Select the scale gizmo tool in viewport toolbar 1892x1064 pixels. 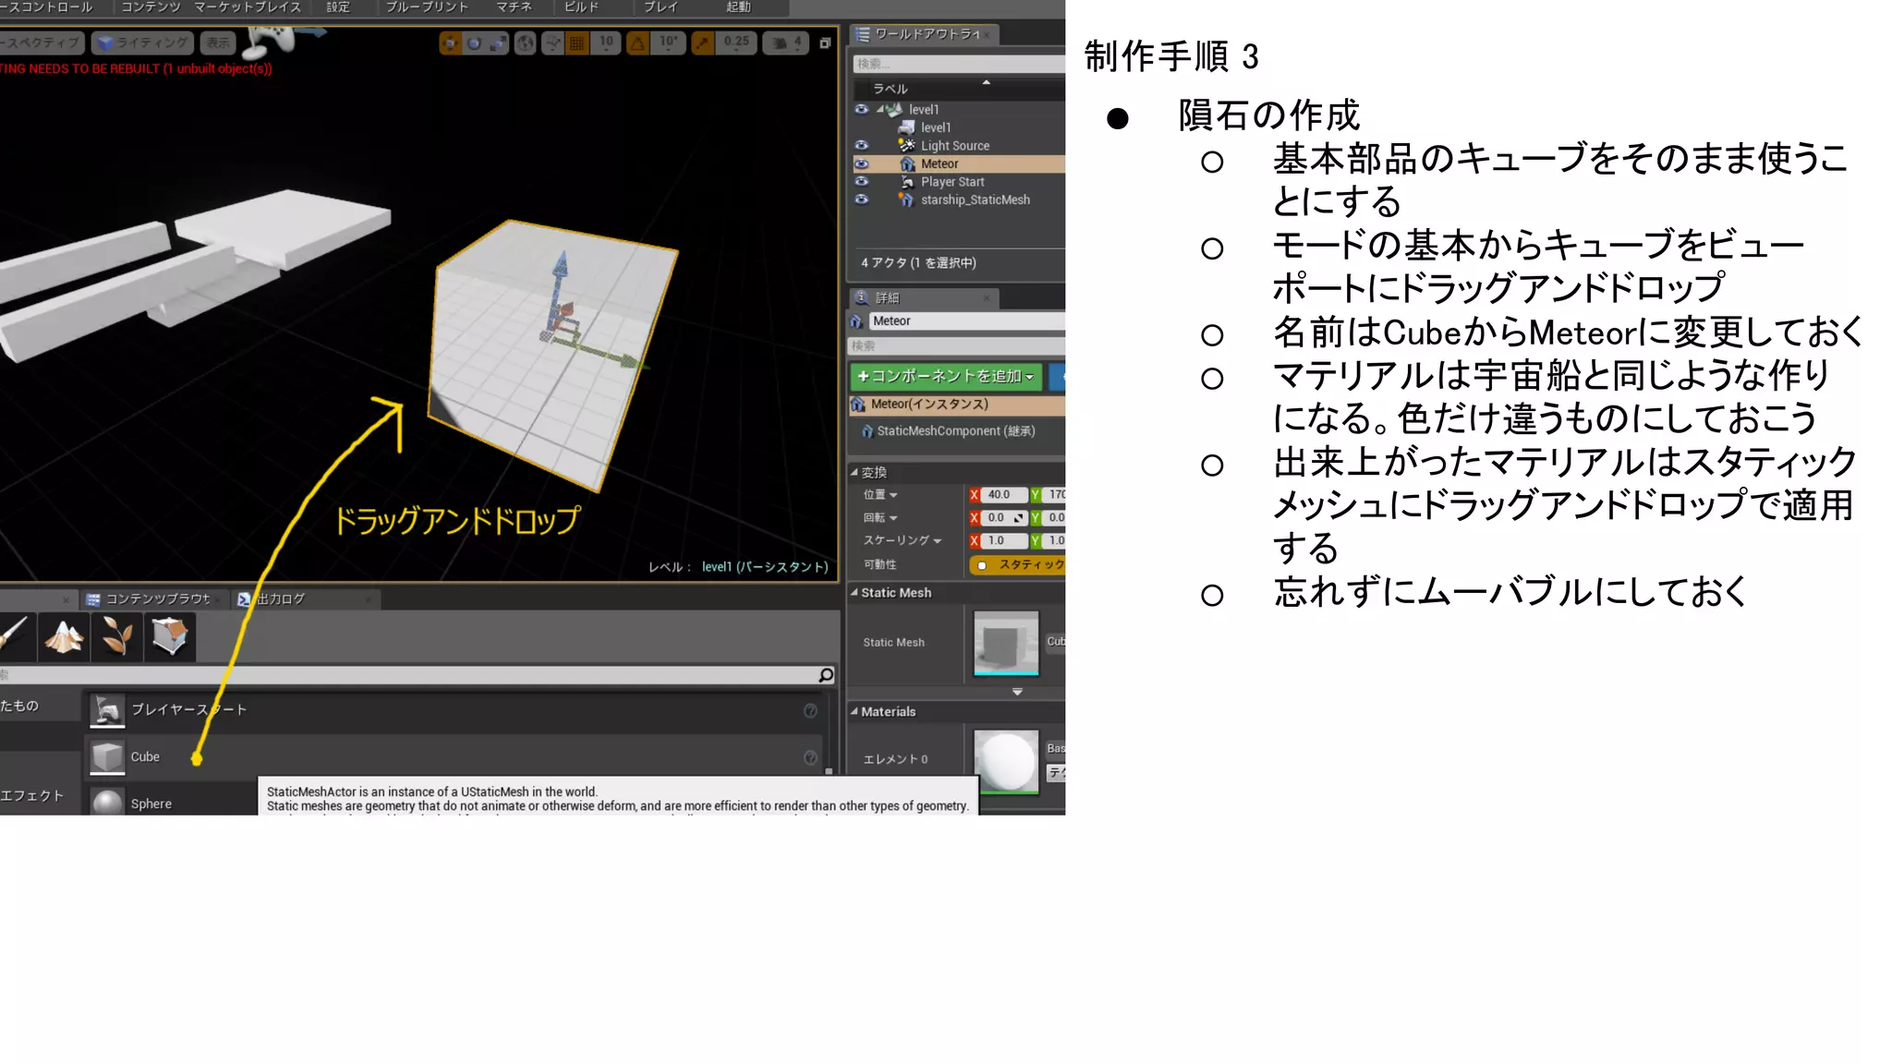(x=498, y=42)
